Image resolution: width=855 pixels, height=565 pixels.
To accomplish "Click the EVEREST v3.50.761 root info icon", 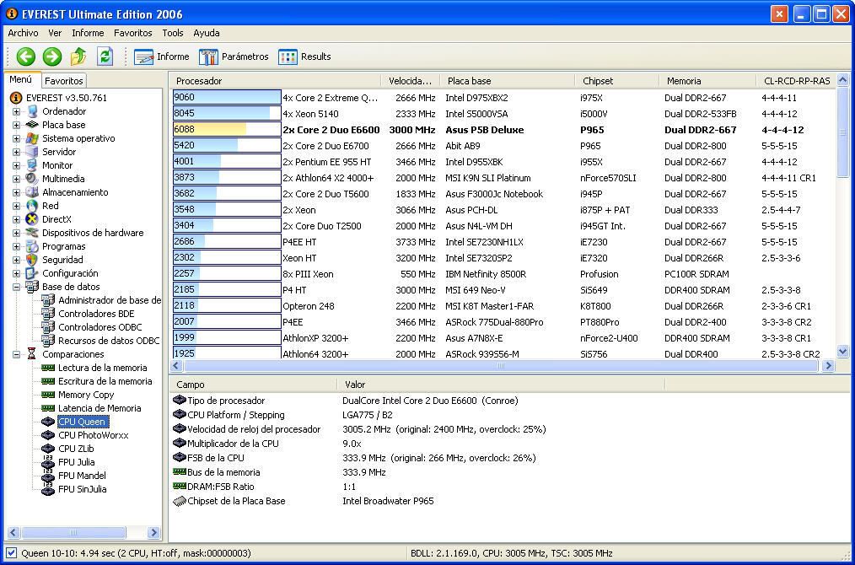I will 16,98.
